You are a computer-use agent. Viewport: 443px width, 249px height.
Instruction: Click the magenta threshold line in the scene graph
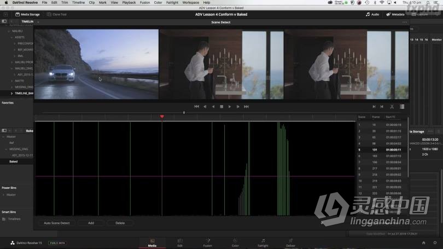[x=191, y=176]
